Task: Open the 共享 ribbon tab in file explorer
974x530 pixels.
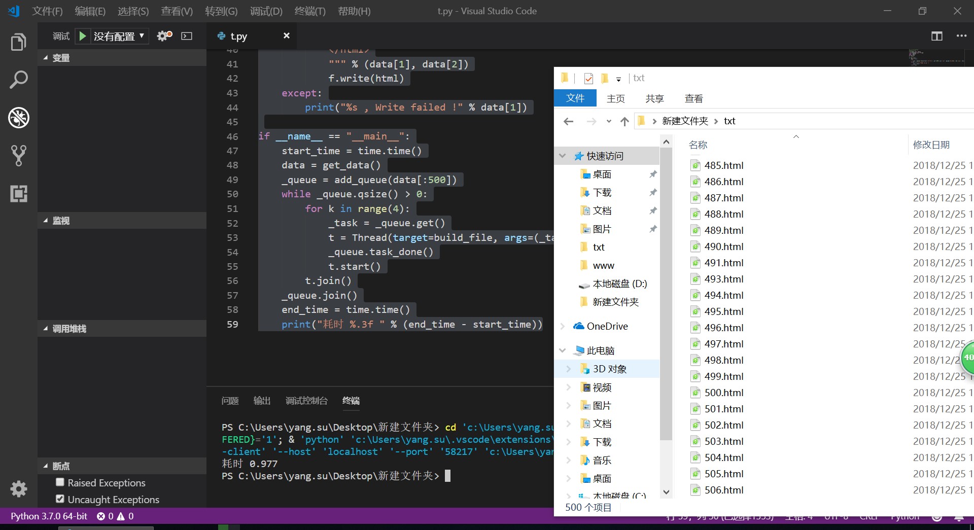Action: point(654,99)
